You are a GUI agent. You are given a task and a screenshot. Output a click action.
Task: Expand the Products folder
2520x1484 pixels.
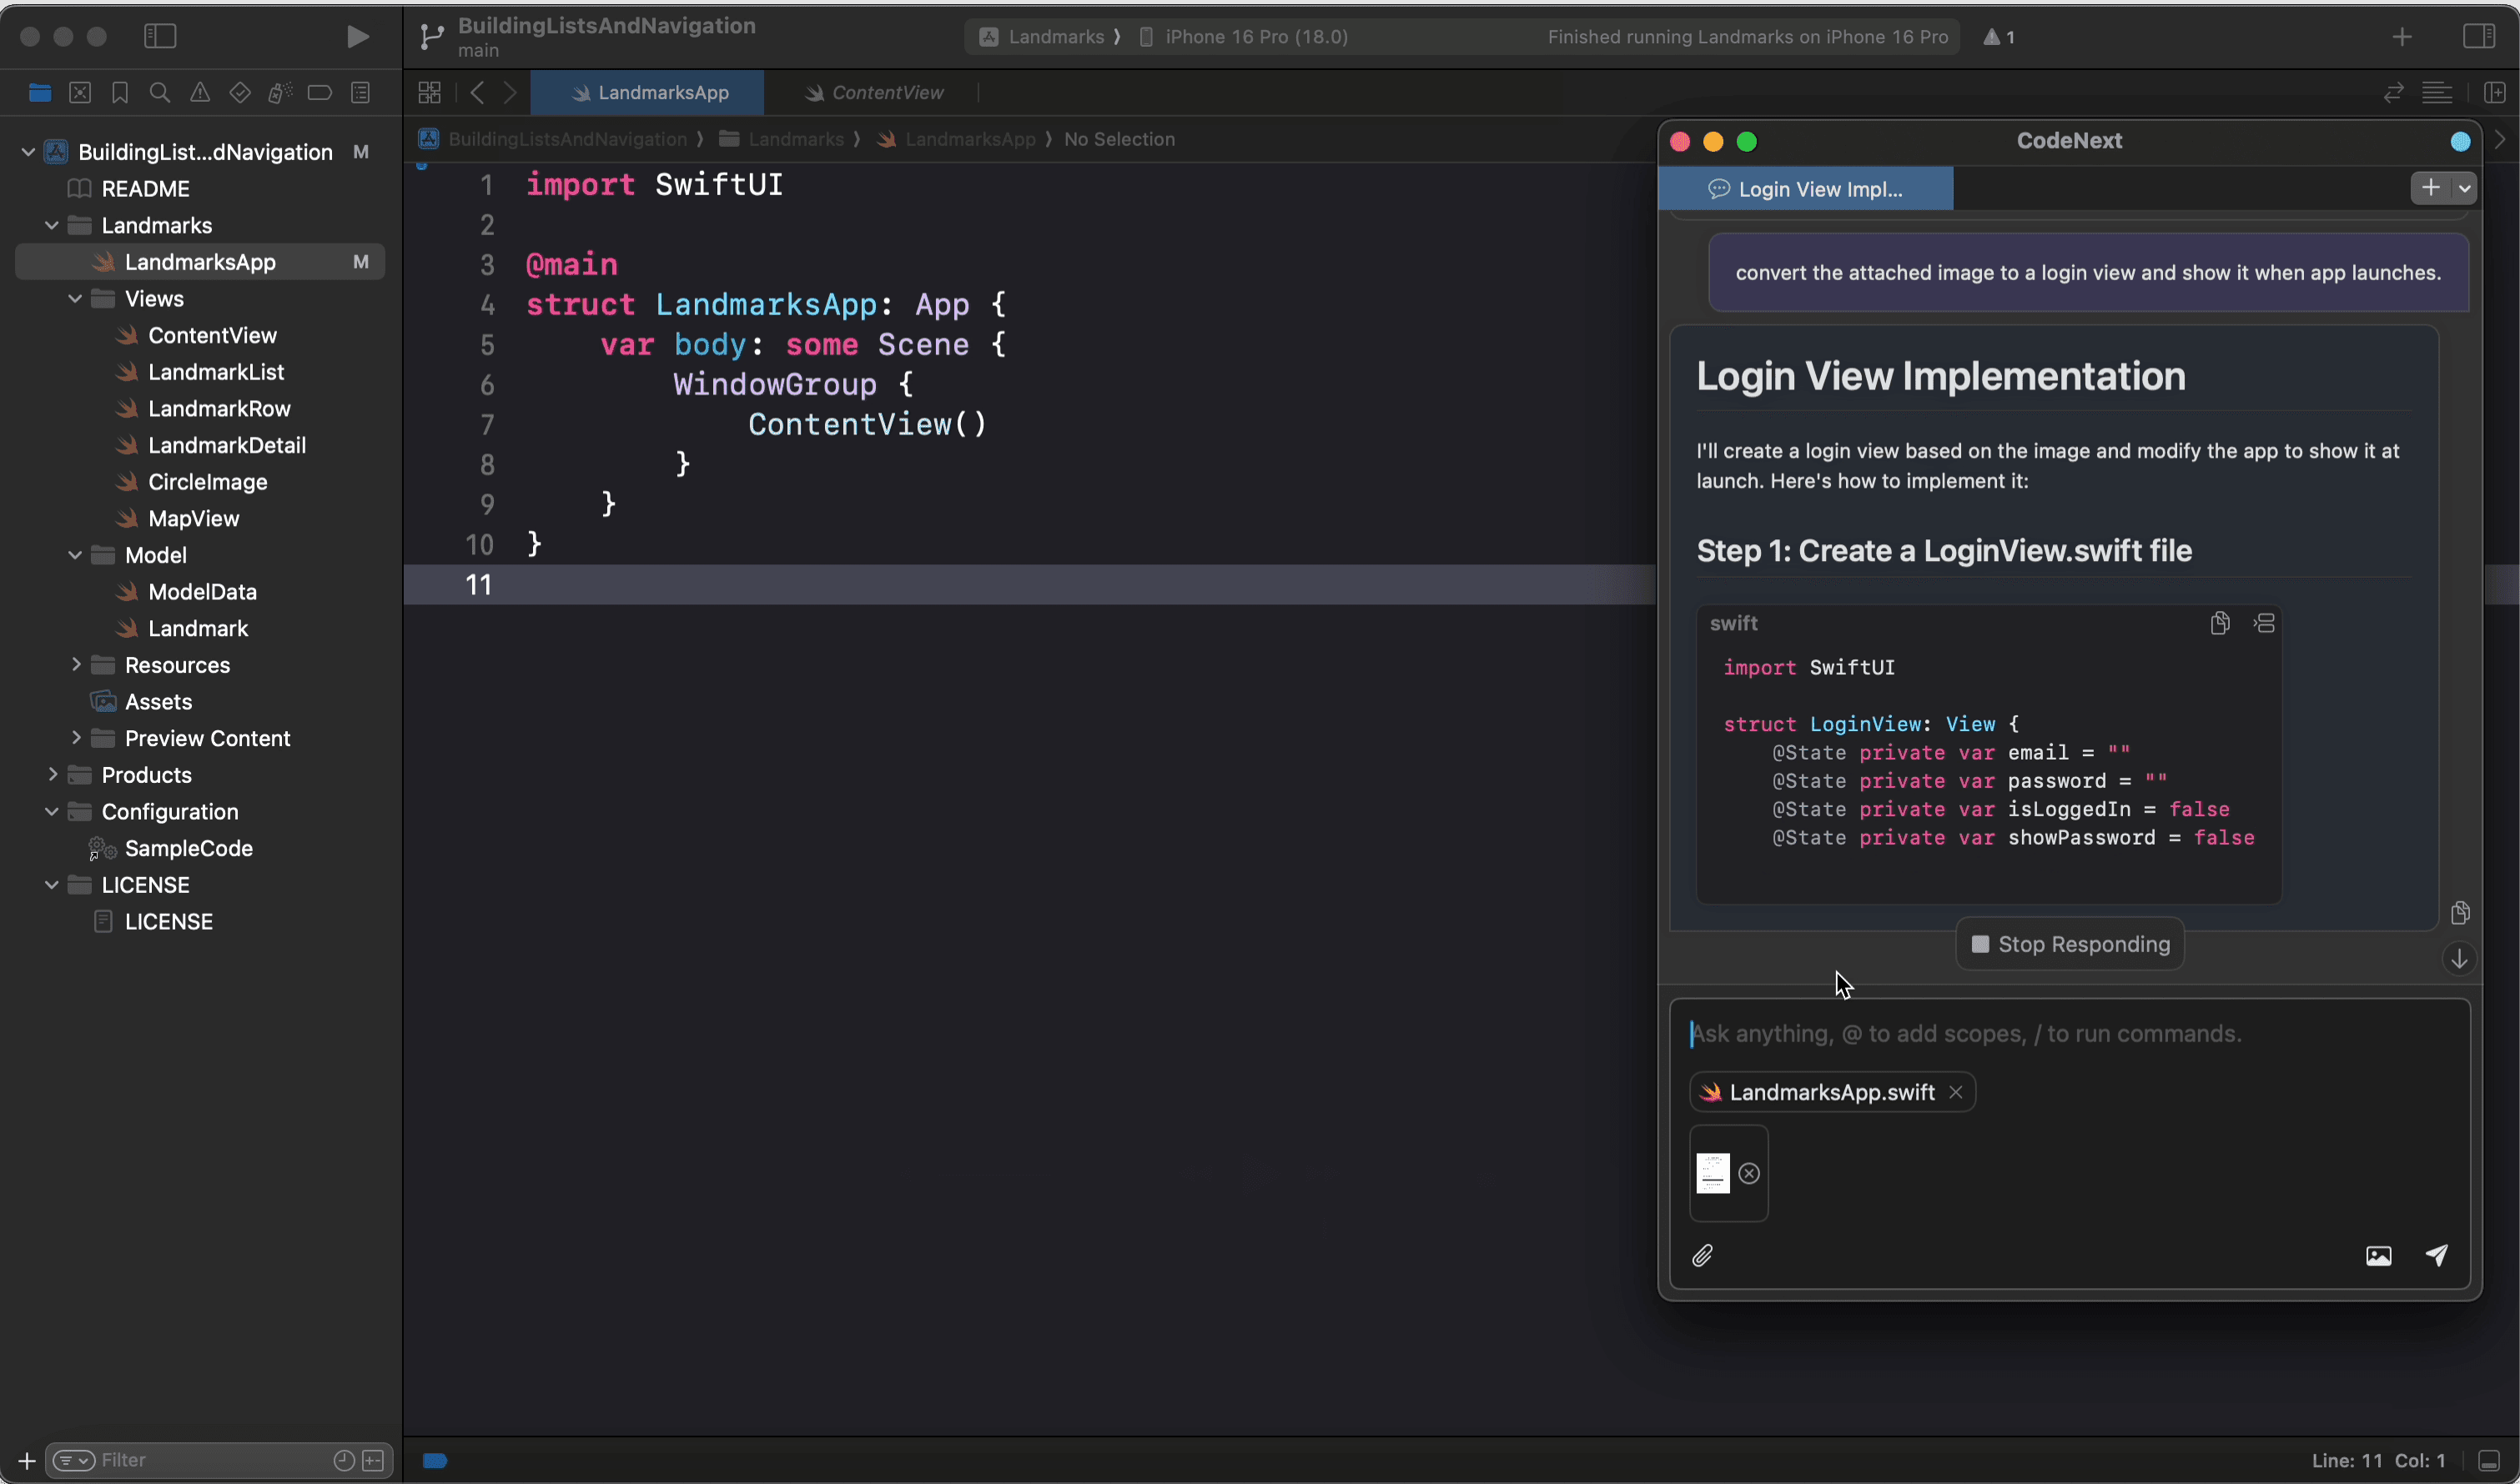tap(52, 774)
